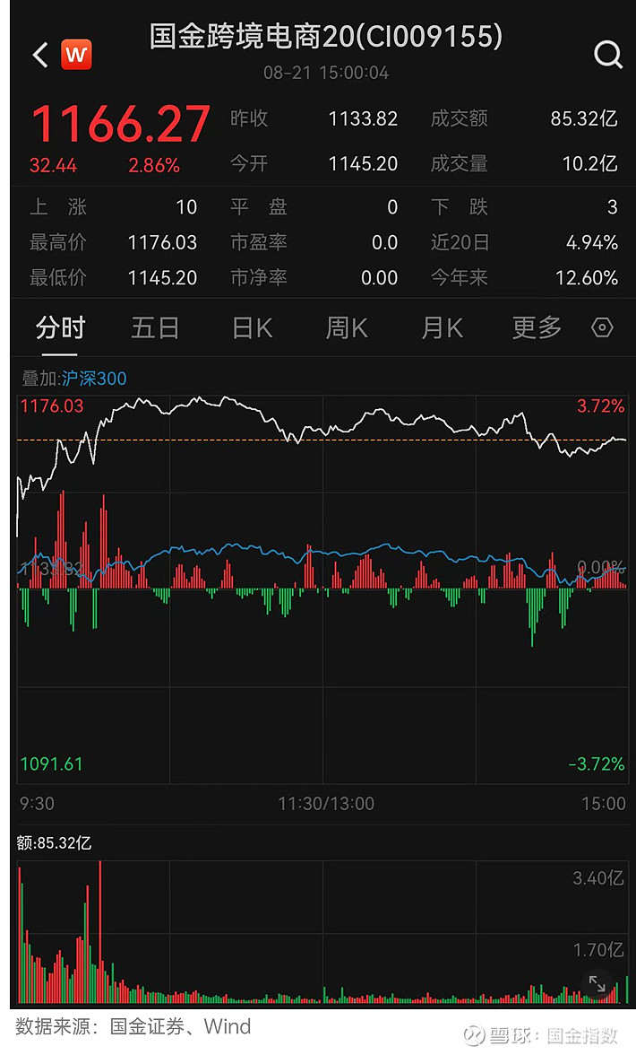
Task: Click the red W Wind logo icon
Action: pyautogui.click(x=76, y=56)
